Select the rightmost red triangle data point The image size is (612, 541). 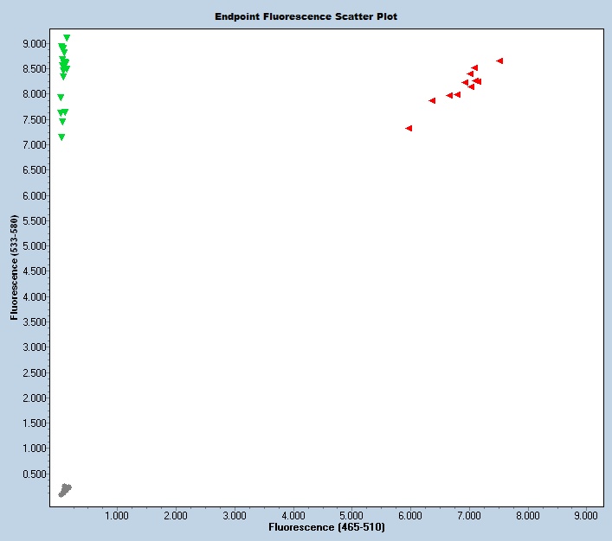coord(499,60)
